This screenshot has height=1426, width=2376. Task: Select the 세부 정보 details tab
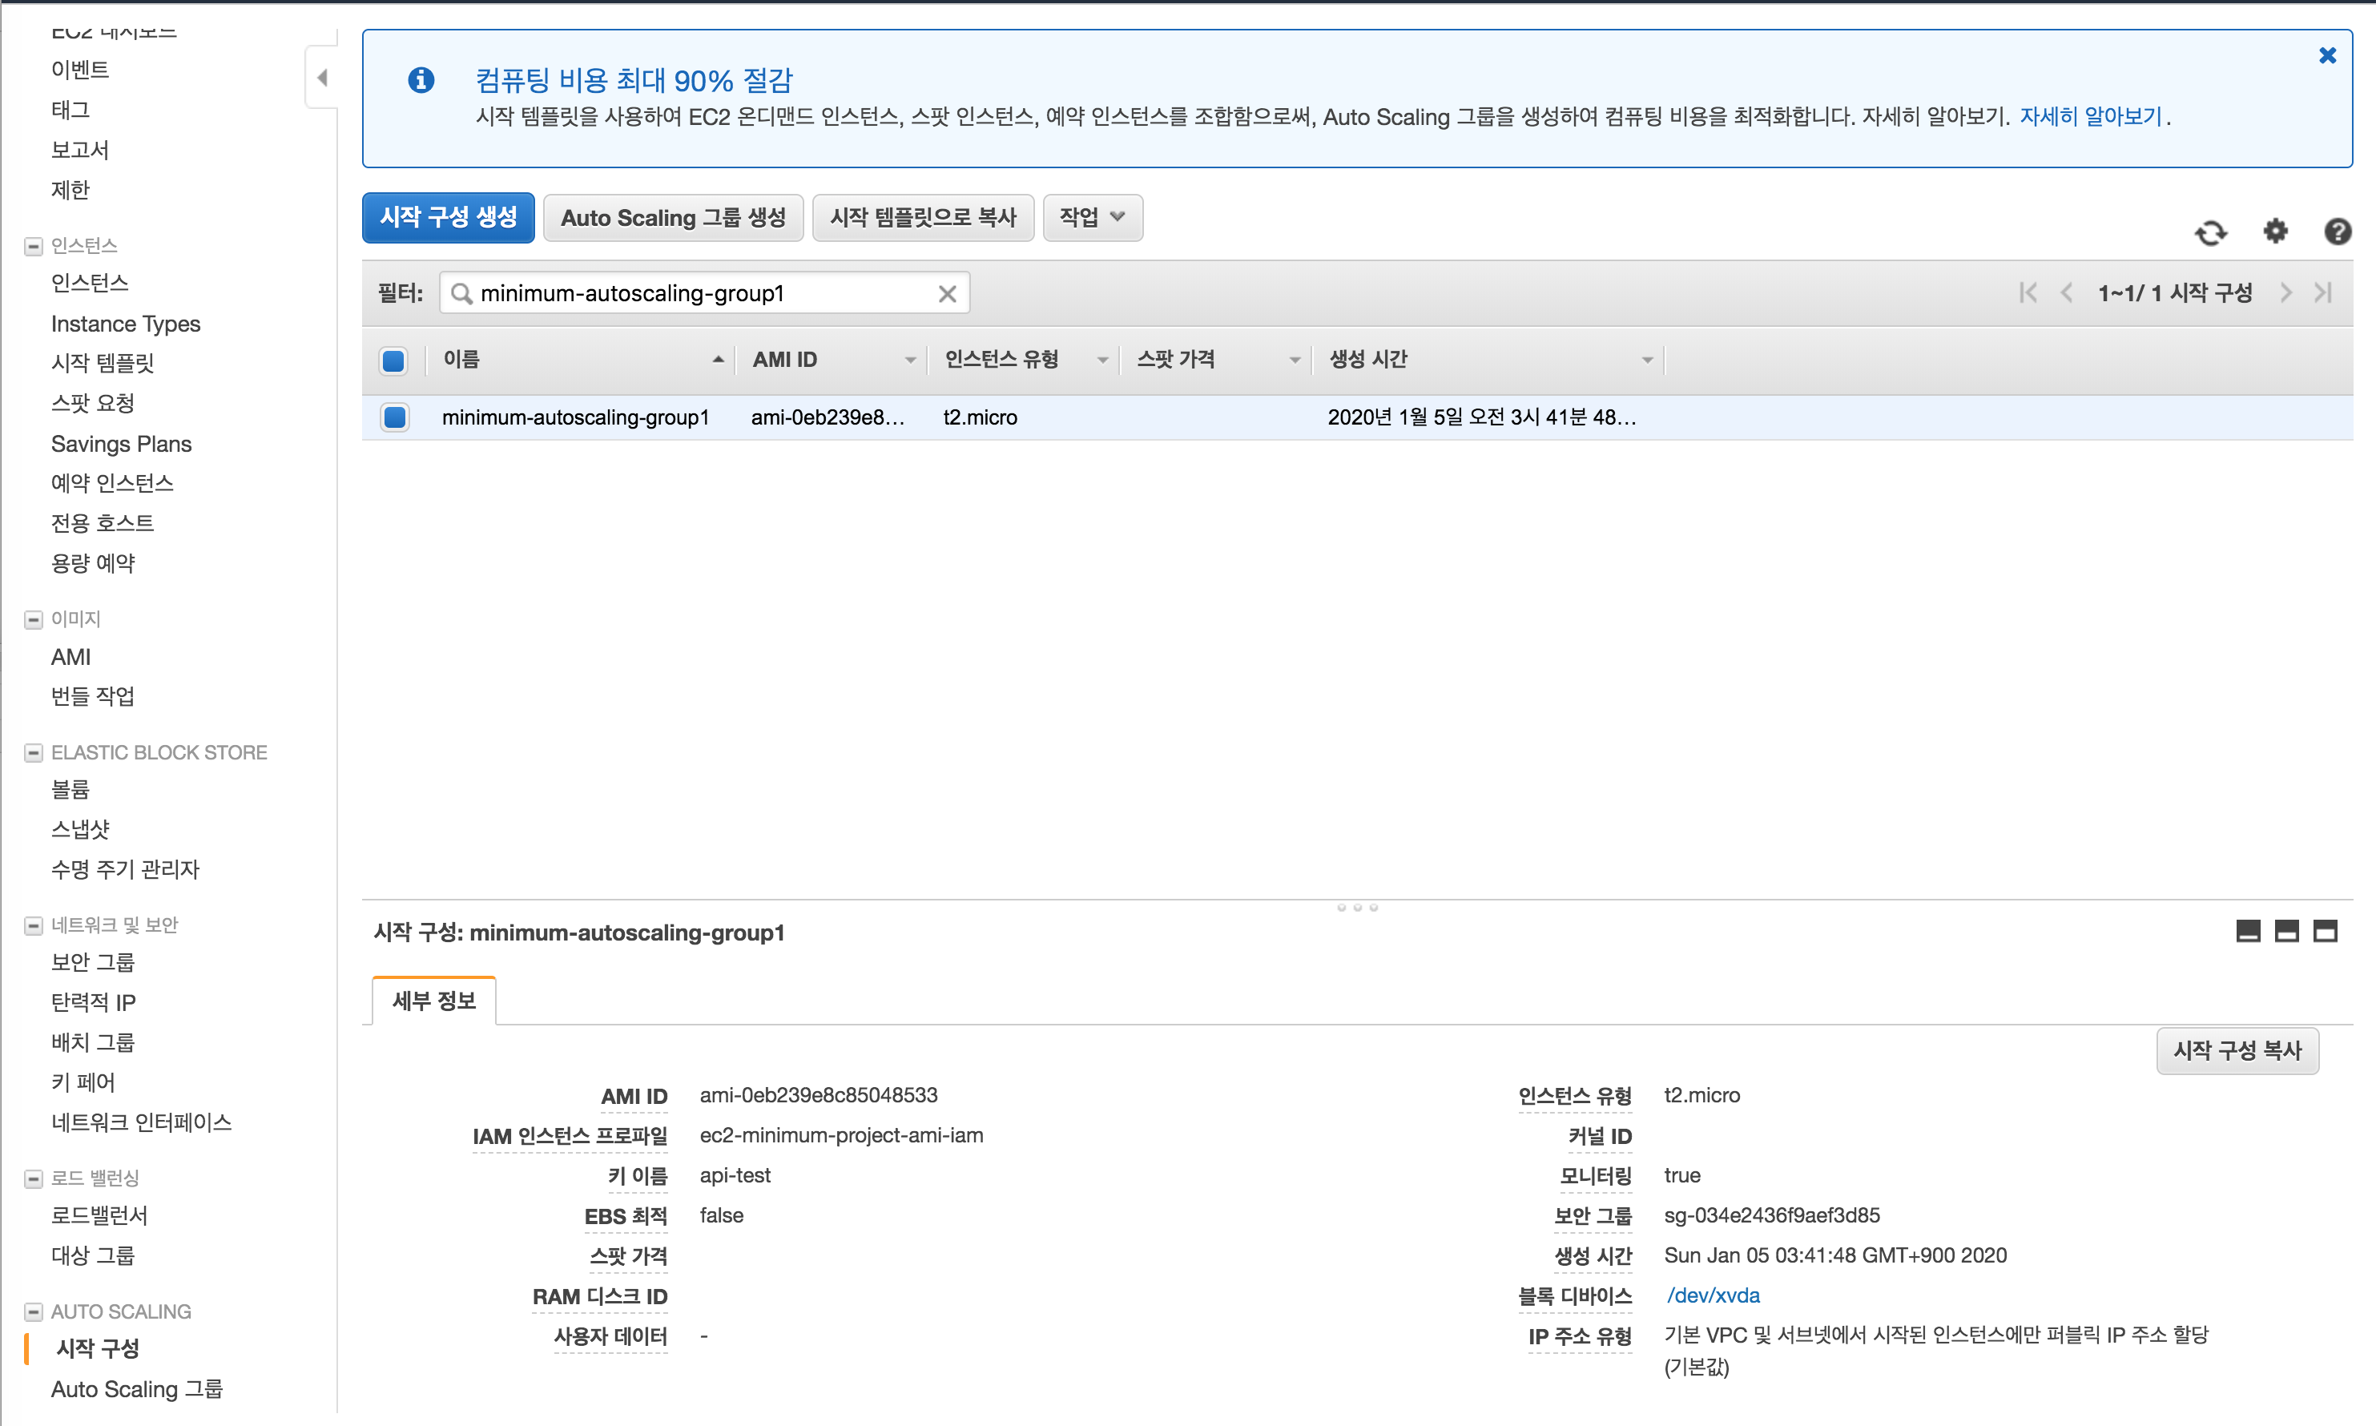(434, 1001)
